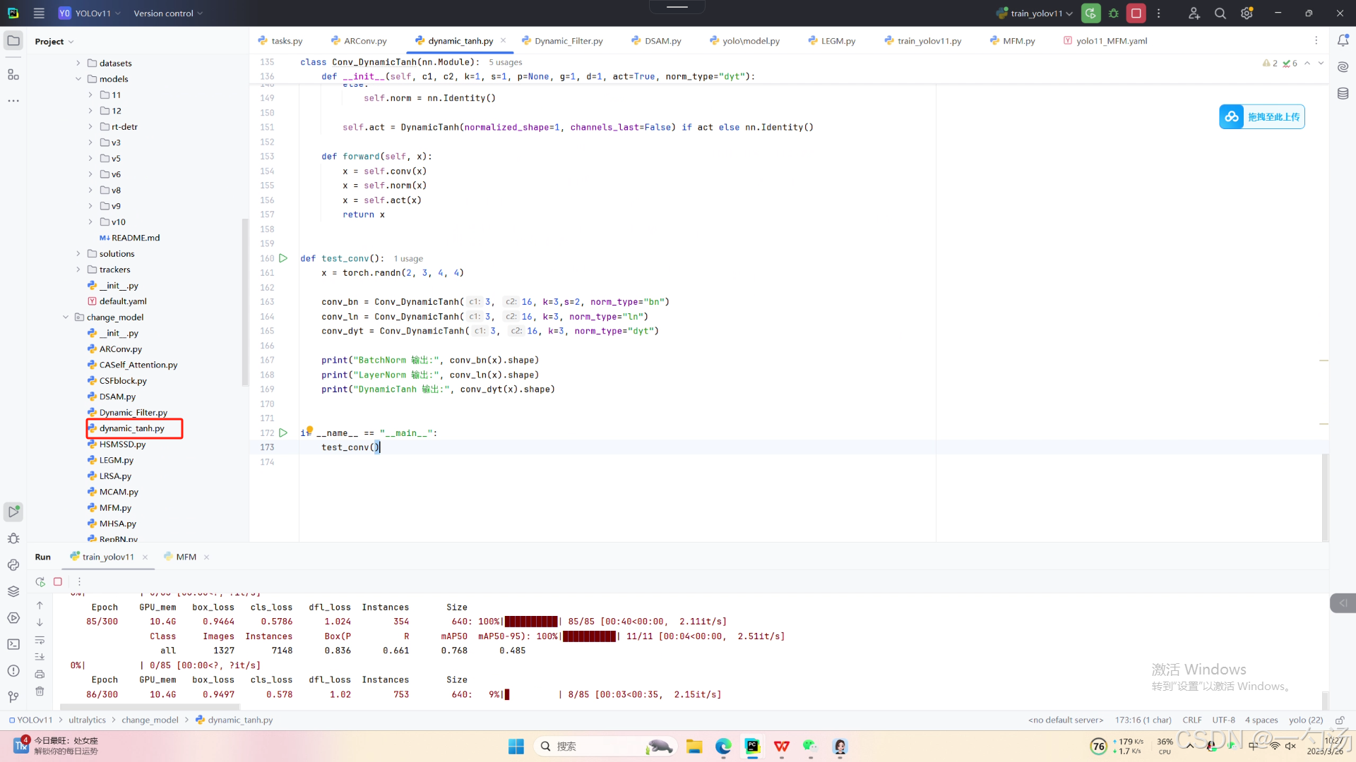Image resolution: width=1356 pixels, height=762 pixels.
Task: Collapse the change_model folder
Action: [x=66, y=317]
